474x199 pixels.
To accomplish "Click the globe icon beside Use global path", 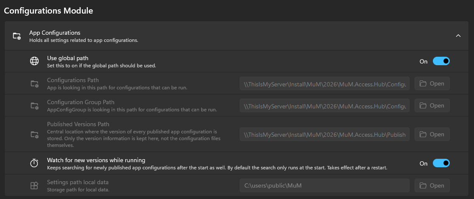I will [x=34, y=61].
